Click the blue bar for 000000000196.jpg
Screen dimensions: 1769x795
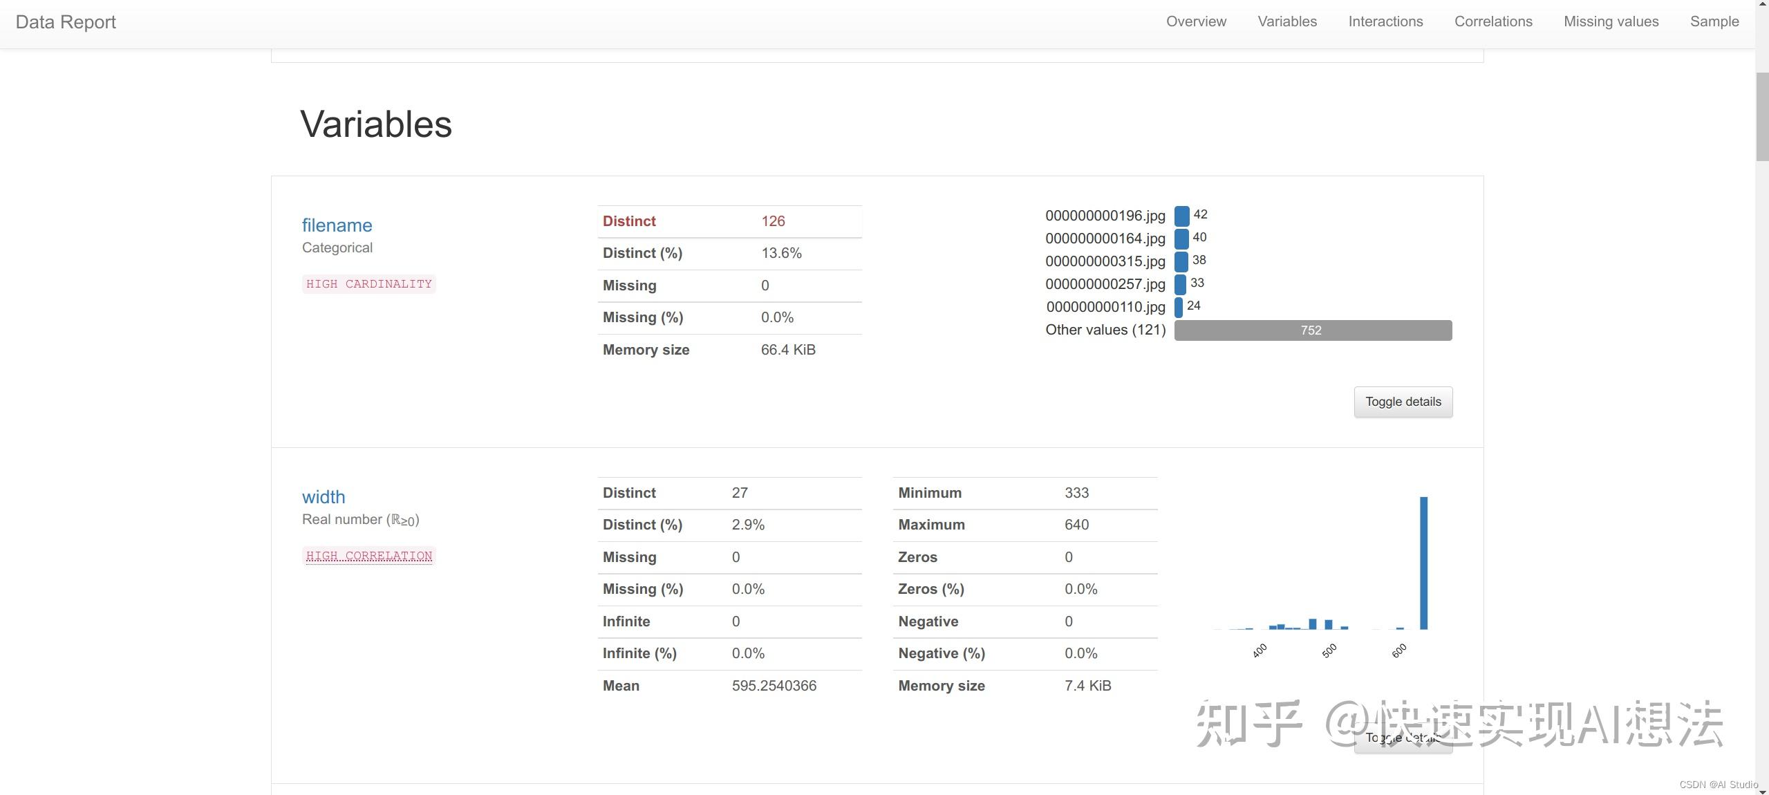[x=1181, y=216]
